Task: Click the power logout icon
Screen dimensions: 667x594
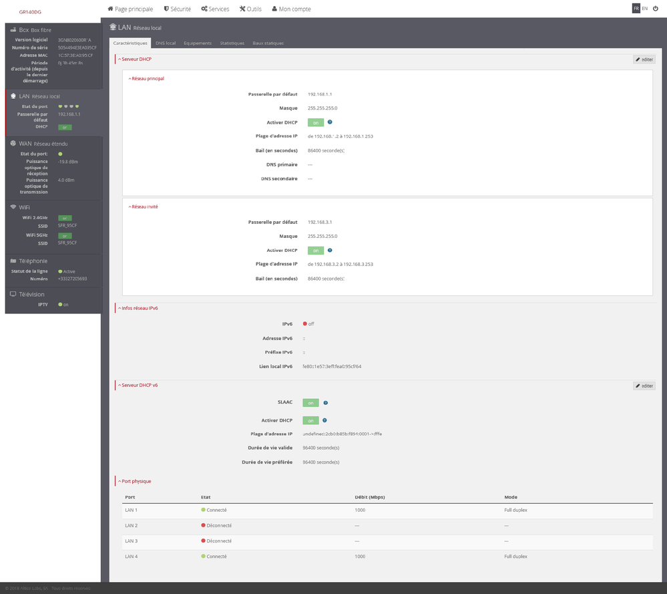Action: point(655,9)
